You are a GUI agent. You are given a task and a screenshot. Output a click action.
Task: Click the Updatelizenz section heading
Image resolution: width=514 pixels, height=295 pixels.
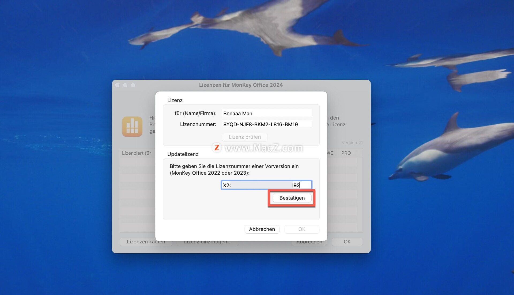point(183,154)
